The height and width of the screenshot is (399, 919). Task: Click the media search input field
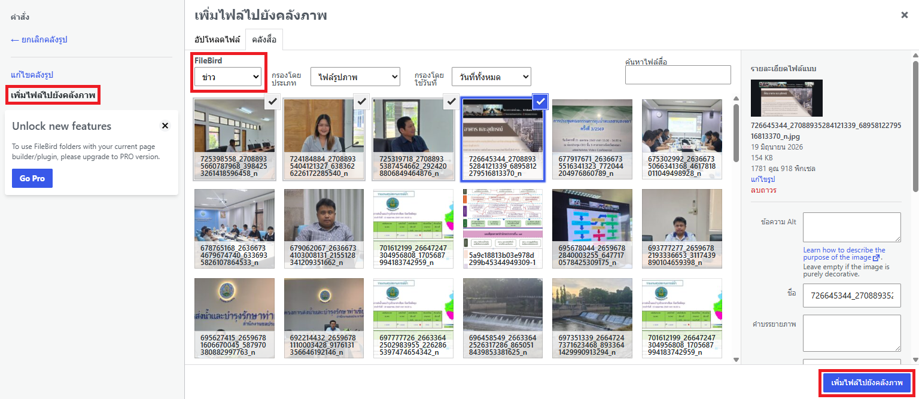pyautogui.click(x=678, y=75)
